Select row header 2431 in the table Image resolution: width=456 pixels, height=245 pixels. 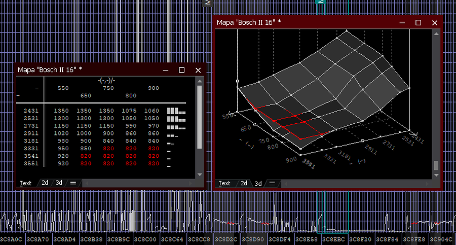coord(31,111)
